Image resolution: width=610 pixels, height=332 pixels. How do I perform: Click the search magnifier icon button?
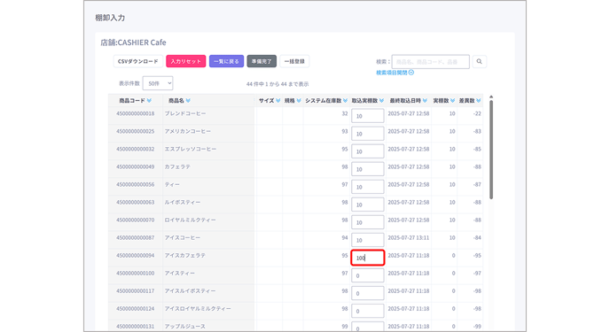click(x=480, y=61)
